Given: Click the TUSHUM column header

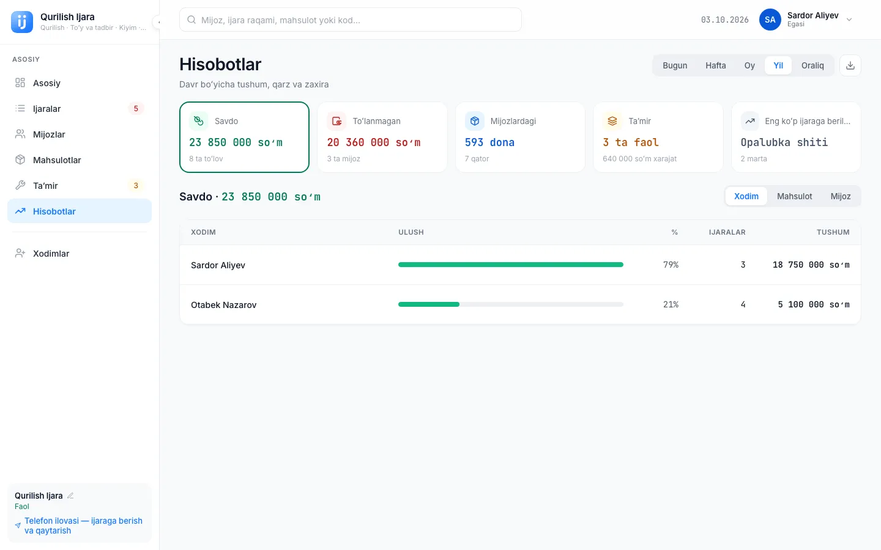Looking at the screenshot, I should 833,232.
